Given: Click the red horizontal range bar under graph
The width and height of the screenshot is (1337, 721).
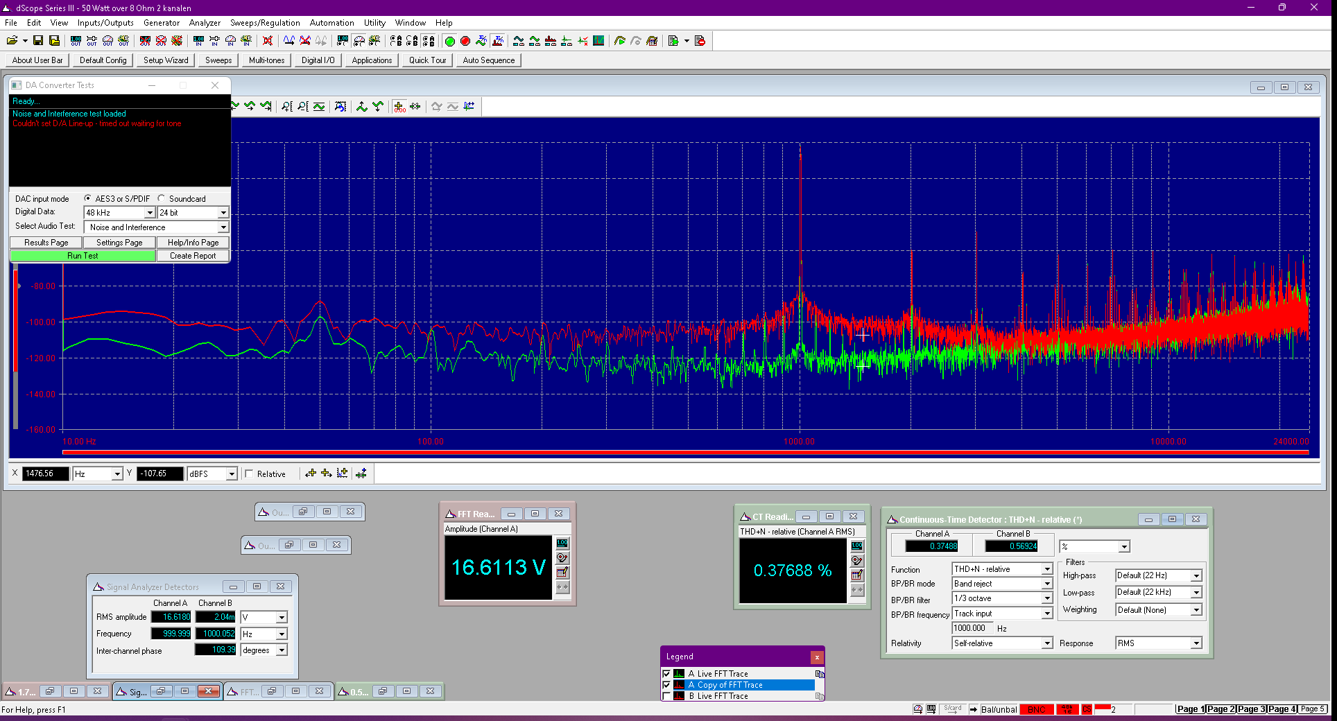Looking at the screenshot, I should pos(686,453).
